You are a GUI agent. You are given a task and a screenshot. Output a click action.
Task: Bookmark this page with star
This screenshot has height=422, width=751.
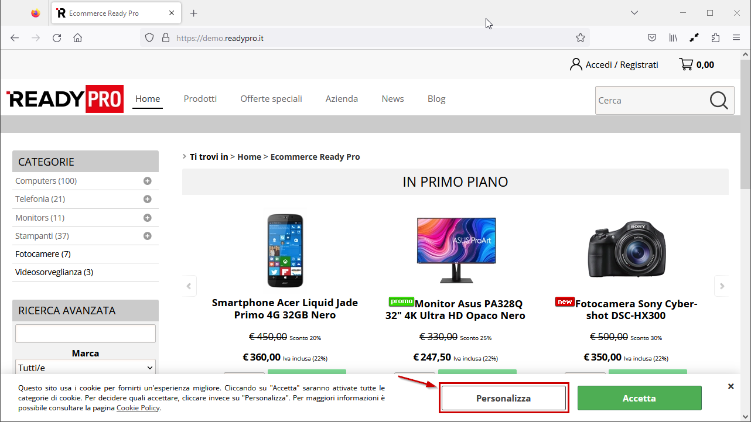pyautogui.click(x=581, y=37)
